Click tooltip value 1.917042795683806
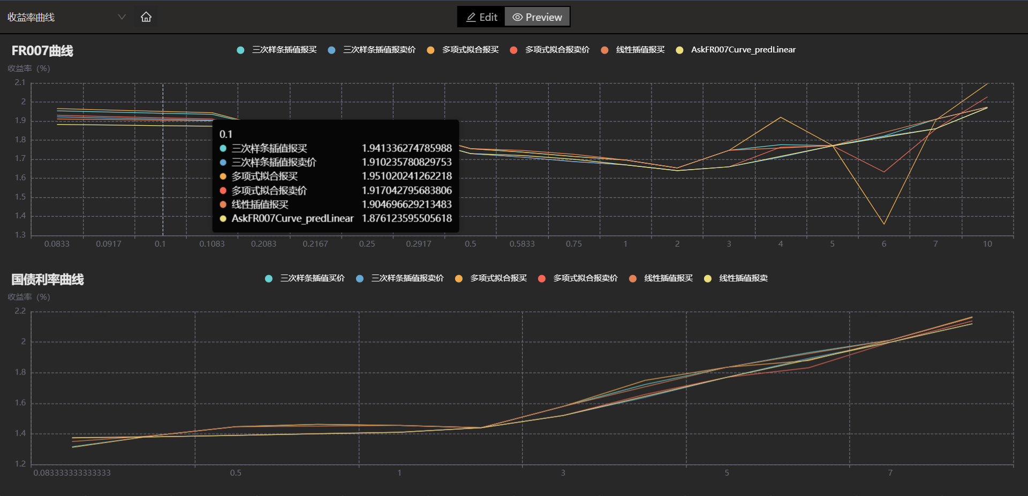1028x496 pixels. point(407,190)
